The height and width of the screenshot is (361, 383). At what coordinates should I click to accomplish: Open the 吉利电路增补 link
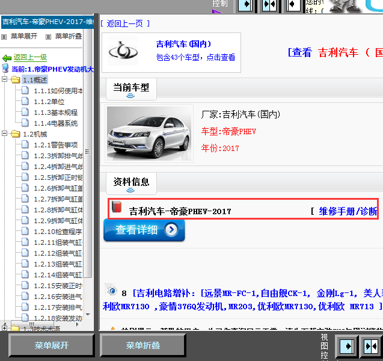click(x=242, y=300)
